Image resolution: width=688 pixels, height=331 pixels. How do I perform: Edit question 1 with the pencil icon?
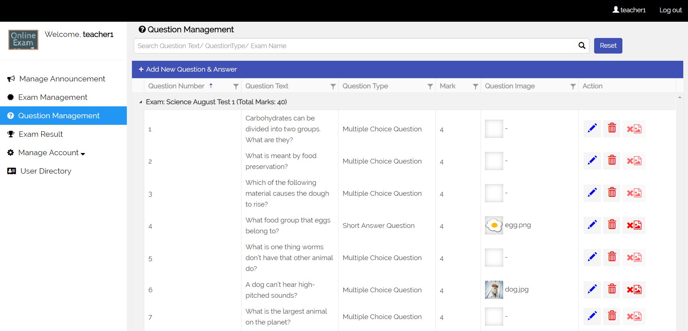click(592, 128)
